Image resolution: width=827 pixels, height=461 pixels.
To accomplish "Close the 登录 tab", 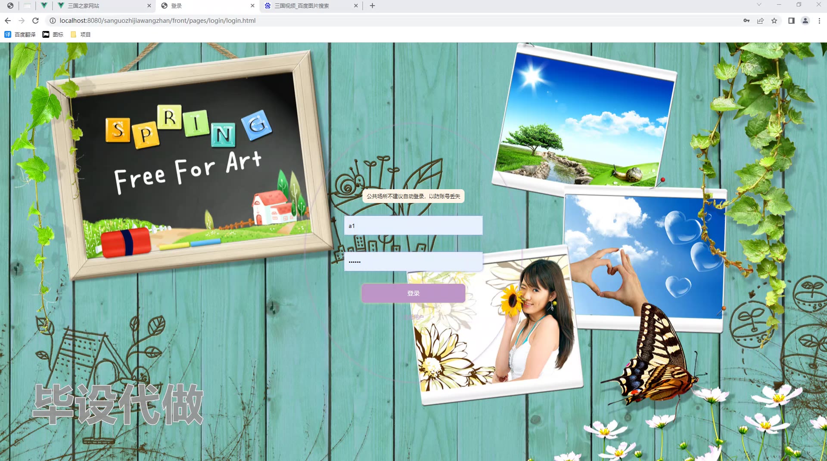I will point(252,6).
